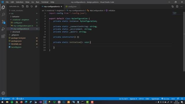
Task: Open the Go menu
Action: (x=33, y=2)
